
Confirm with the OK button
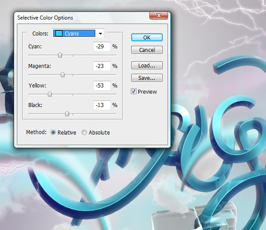click(x=147, y=37)
